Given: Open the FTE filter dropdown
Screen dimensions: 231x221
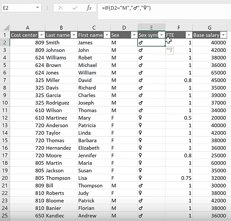Looking at the screenshot, I should pos(189,35).
